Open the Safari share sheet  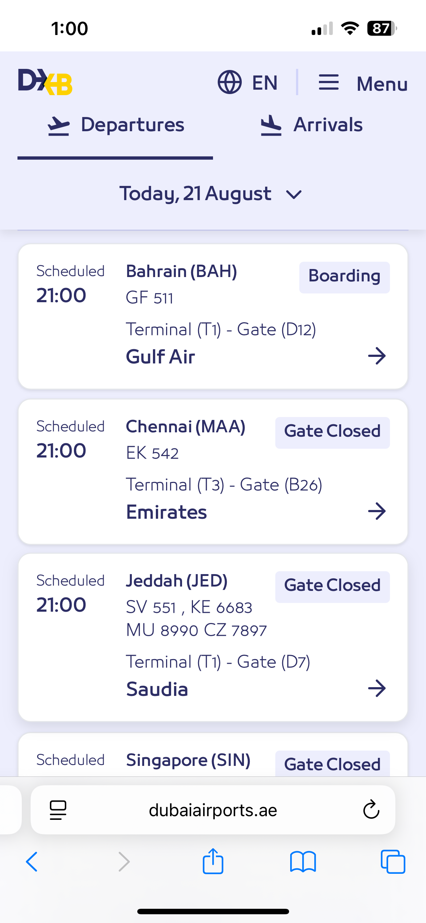pyautogui.click(x=213, y=862)
